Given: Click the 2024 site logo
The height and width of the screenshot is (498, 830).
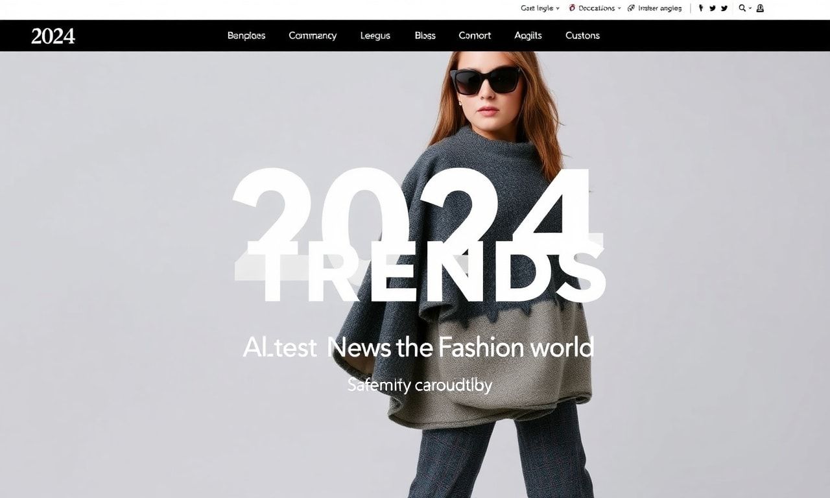Looking at the screenshot, I should 53,36.
